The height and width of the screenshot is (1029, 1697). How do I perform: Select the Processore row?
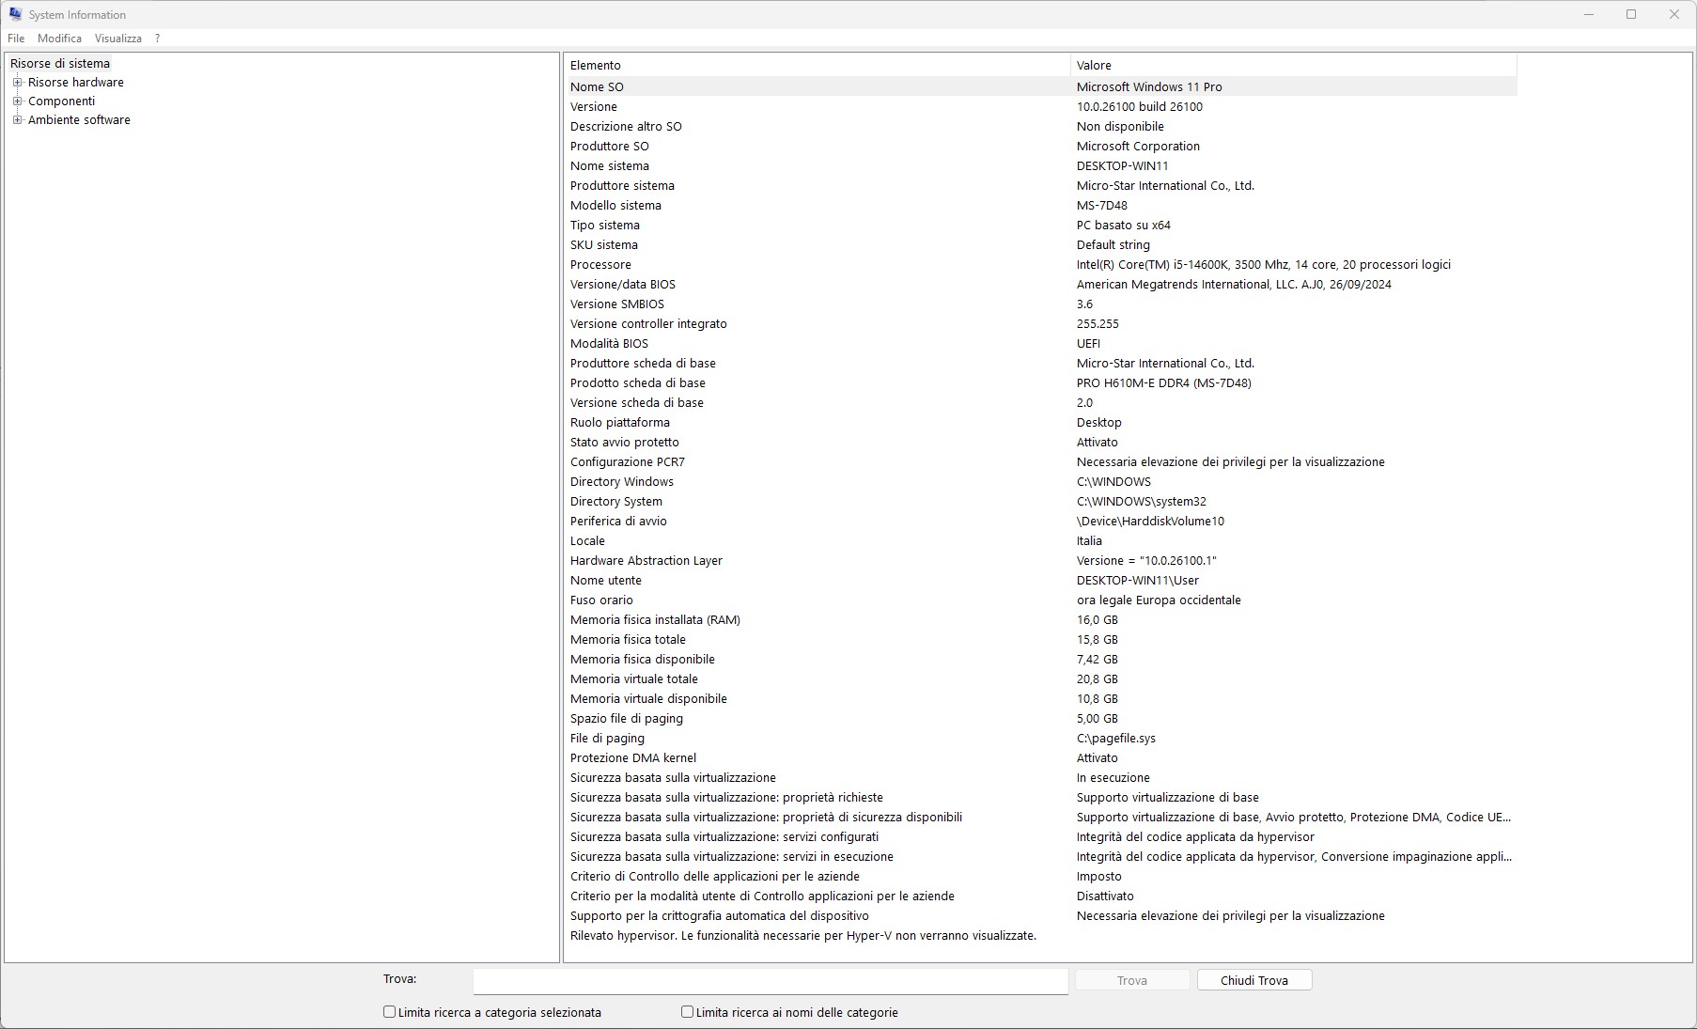pyautogui.click(x=1041, y=264)
